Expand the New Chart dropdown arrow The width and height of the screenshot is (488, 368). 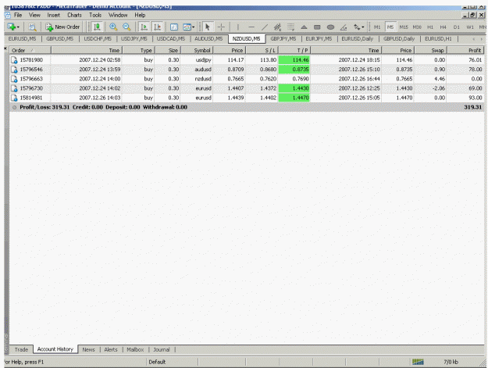[18, 27]
